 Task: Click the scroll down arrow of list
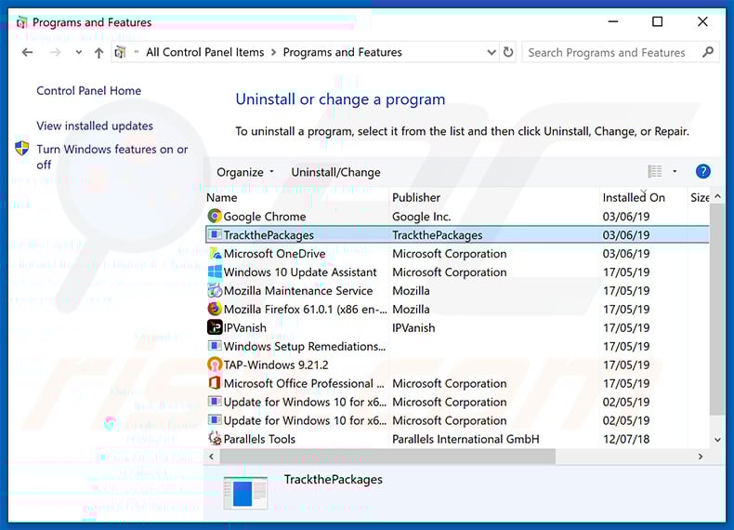(717, 440)
